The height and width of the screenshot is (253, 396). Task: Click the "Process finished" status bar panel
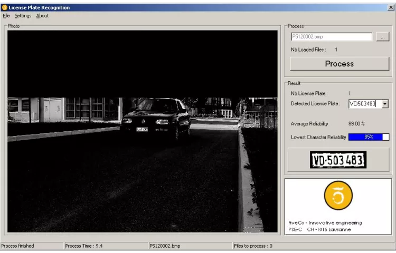(x=31, y=246)
